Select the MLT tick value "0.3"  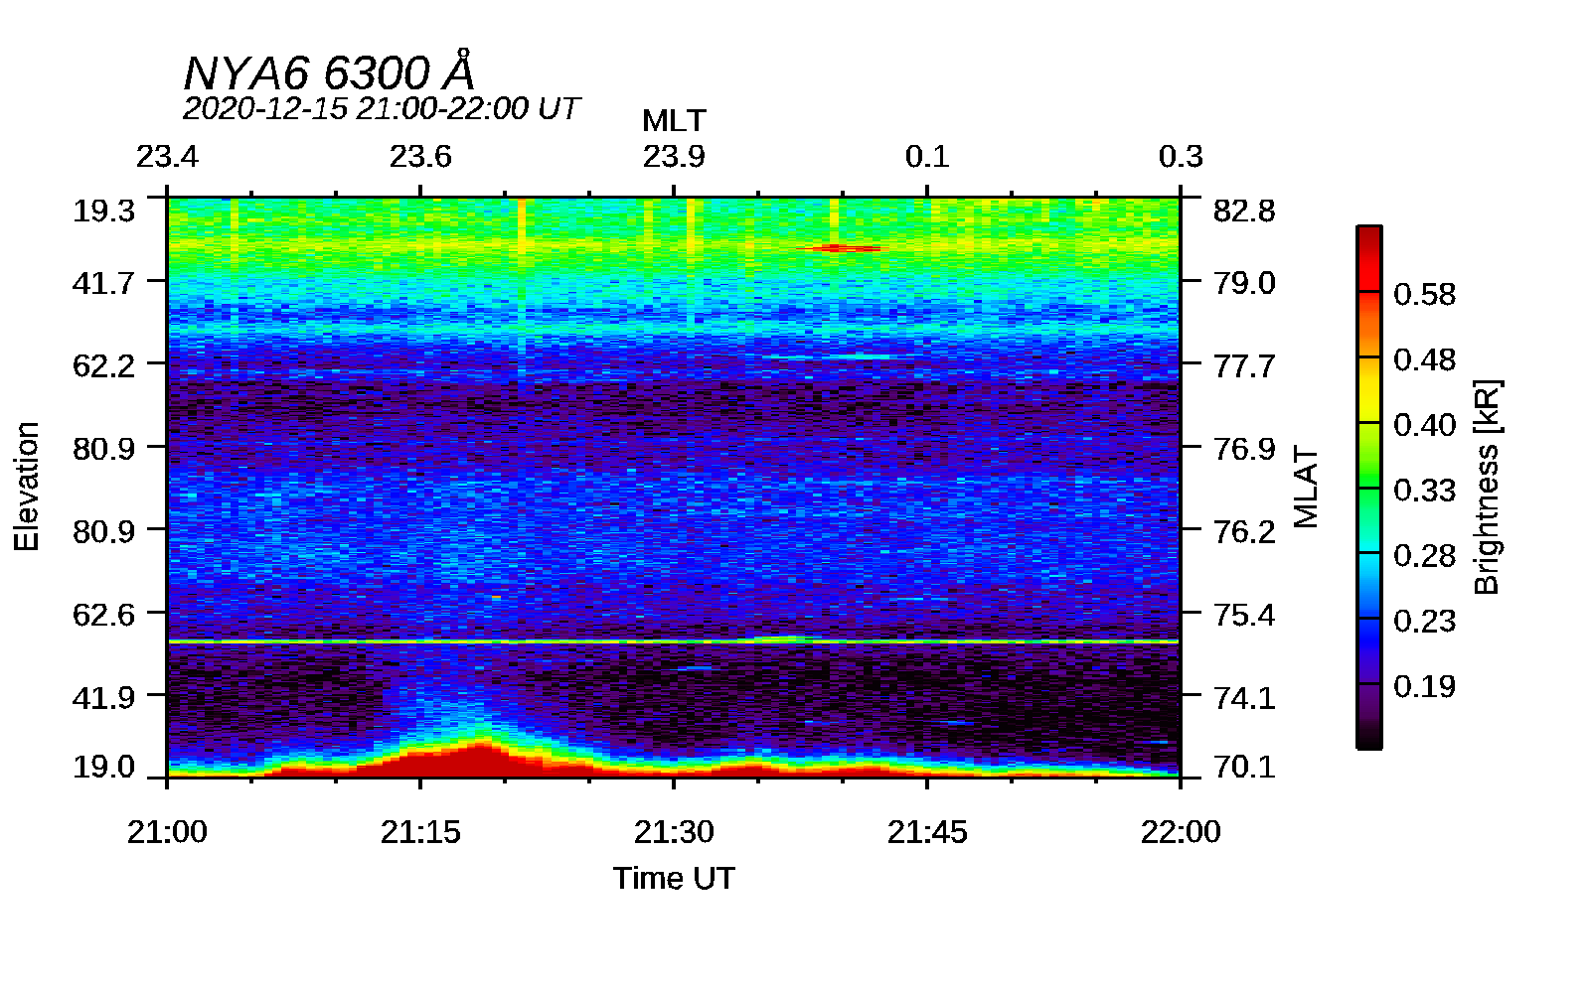coord(1181,157)
